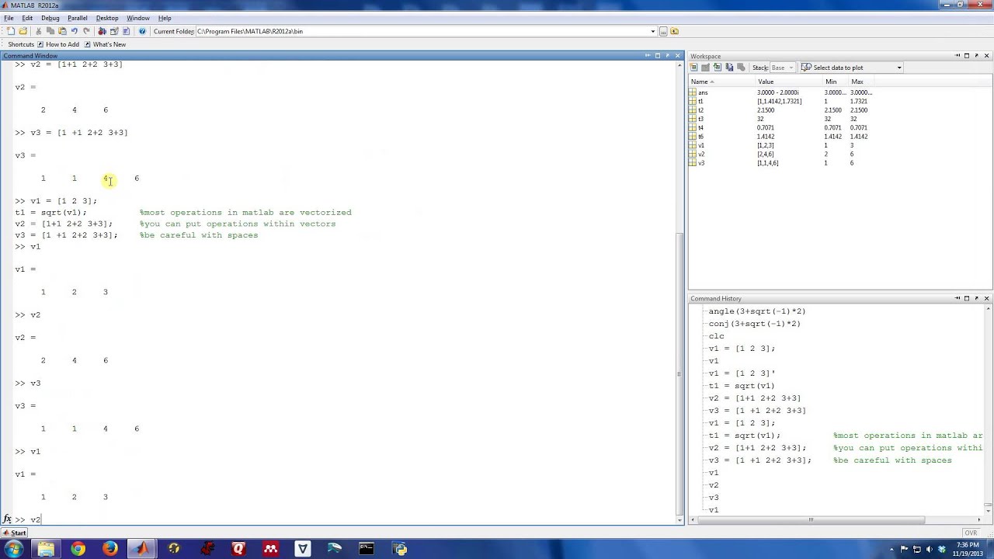Click the fx function browser icon
This screenshot has width=994, height=559.
[8, 519]
